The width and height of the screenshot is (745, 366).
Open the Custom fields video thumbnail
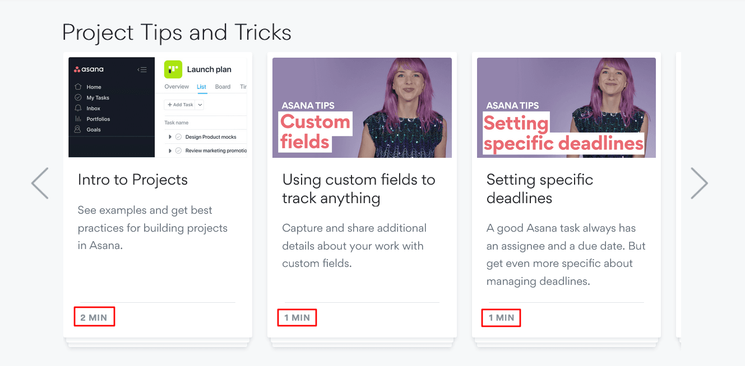(362, 107)
